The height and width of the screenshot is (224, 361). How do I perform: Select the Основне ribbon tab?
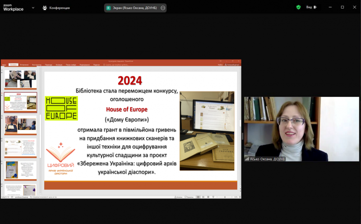[14, 65]
